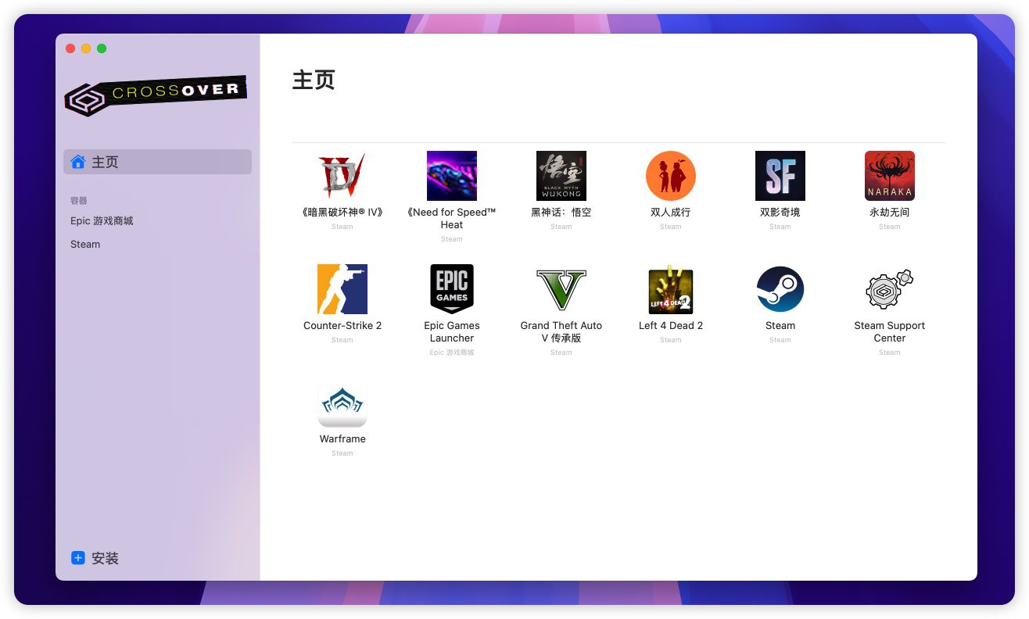Open Epic 游戏商城 container in sidebar
This screenshot has width=1029, height=619.
click(x=102, y=221)
